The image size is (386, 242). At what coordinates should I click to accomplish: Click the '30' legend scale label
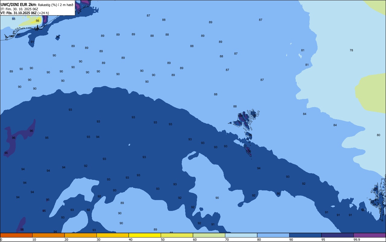(98, 240)
